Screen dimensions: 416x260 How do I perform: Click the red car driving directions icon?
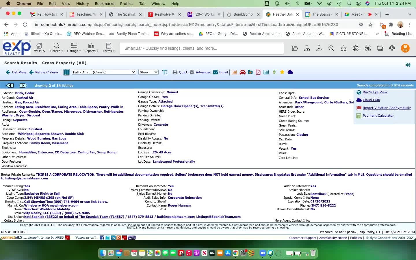243,72
